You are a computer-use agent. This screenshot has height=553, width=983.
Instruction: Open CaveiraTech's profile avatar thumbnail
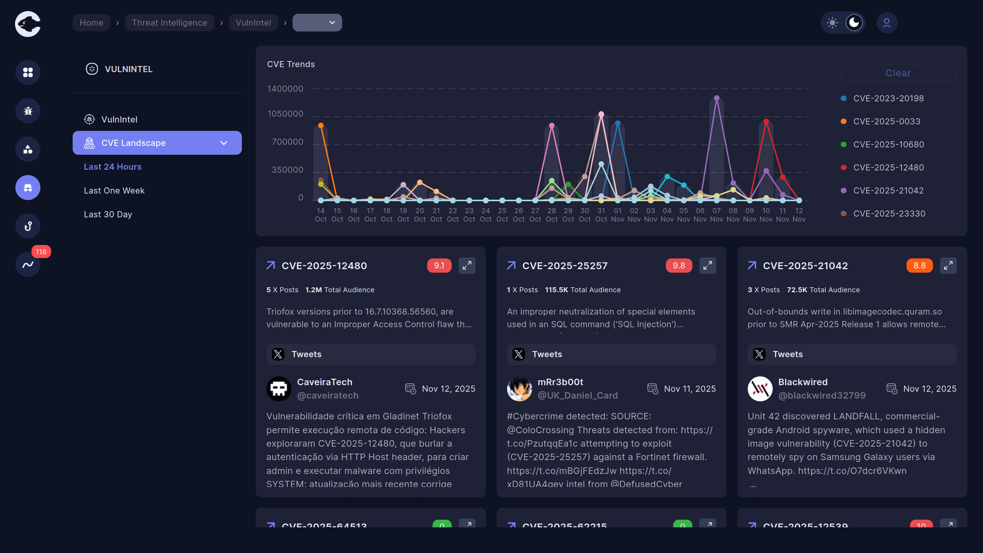click(279, 389)
